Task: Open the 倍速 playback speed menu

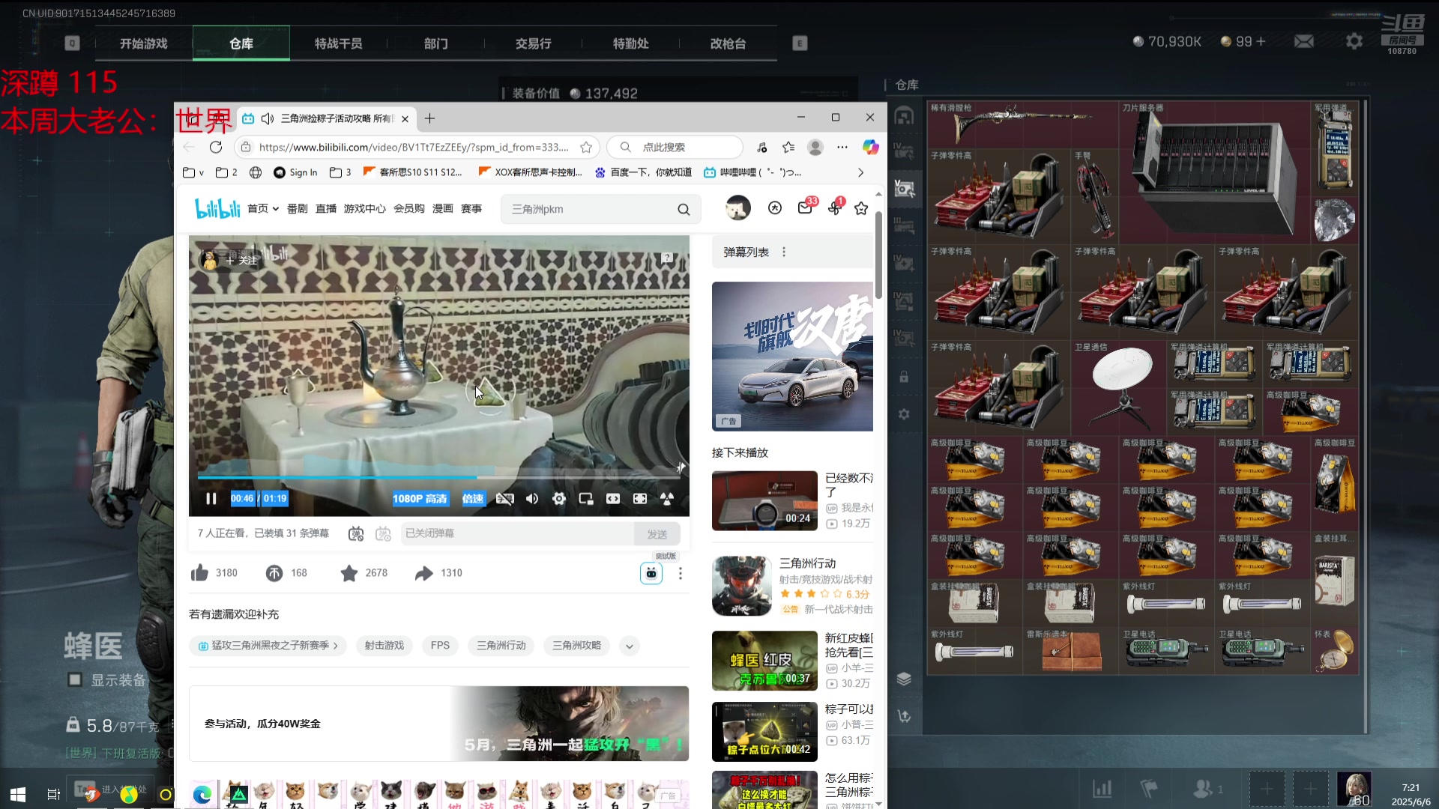Action: point(473,499)
